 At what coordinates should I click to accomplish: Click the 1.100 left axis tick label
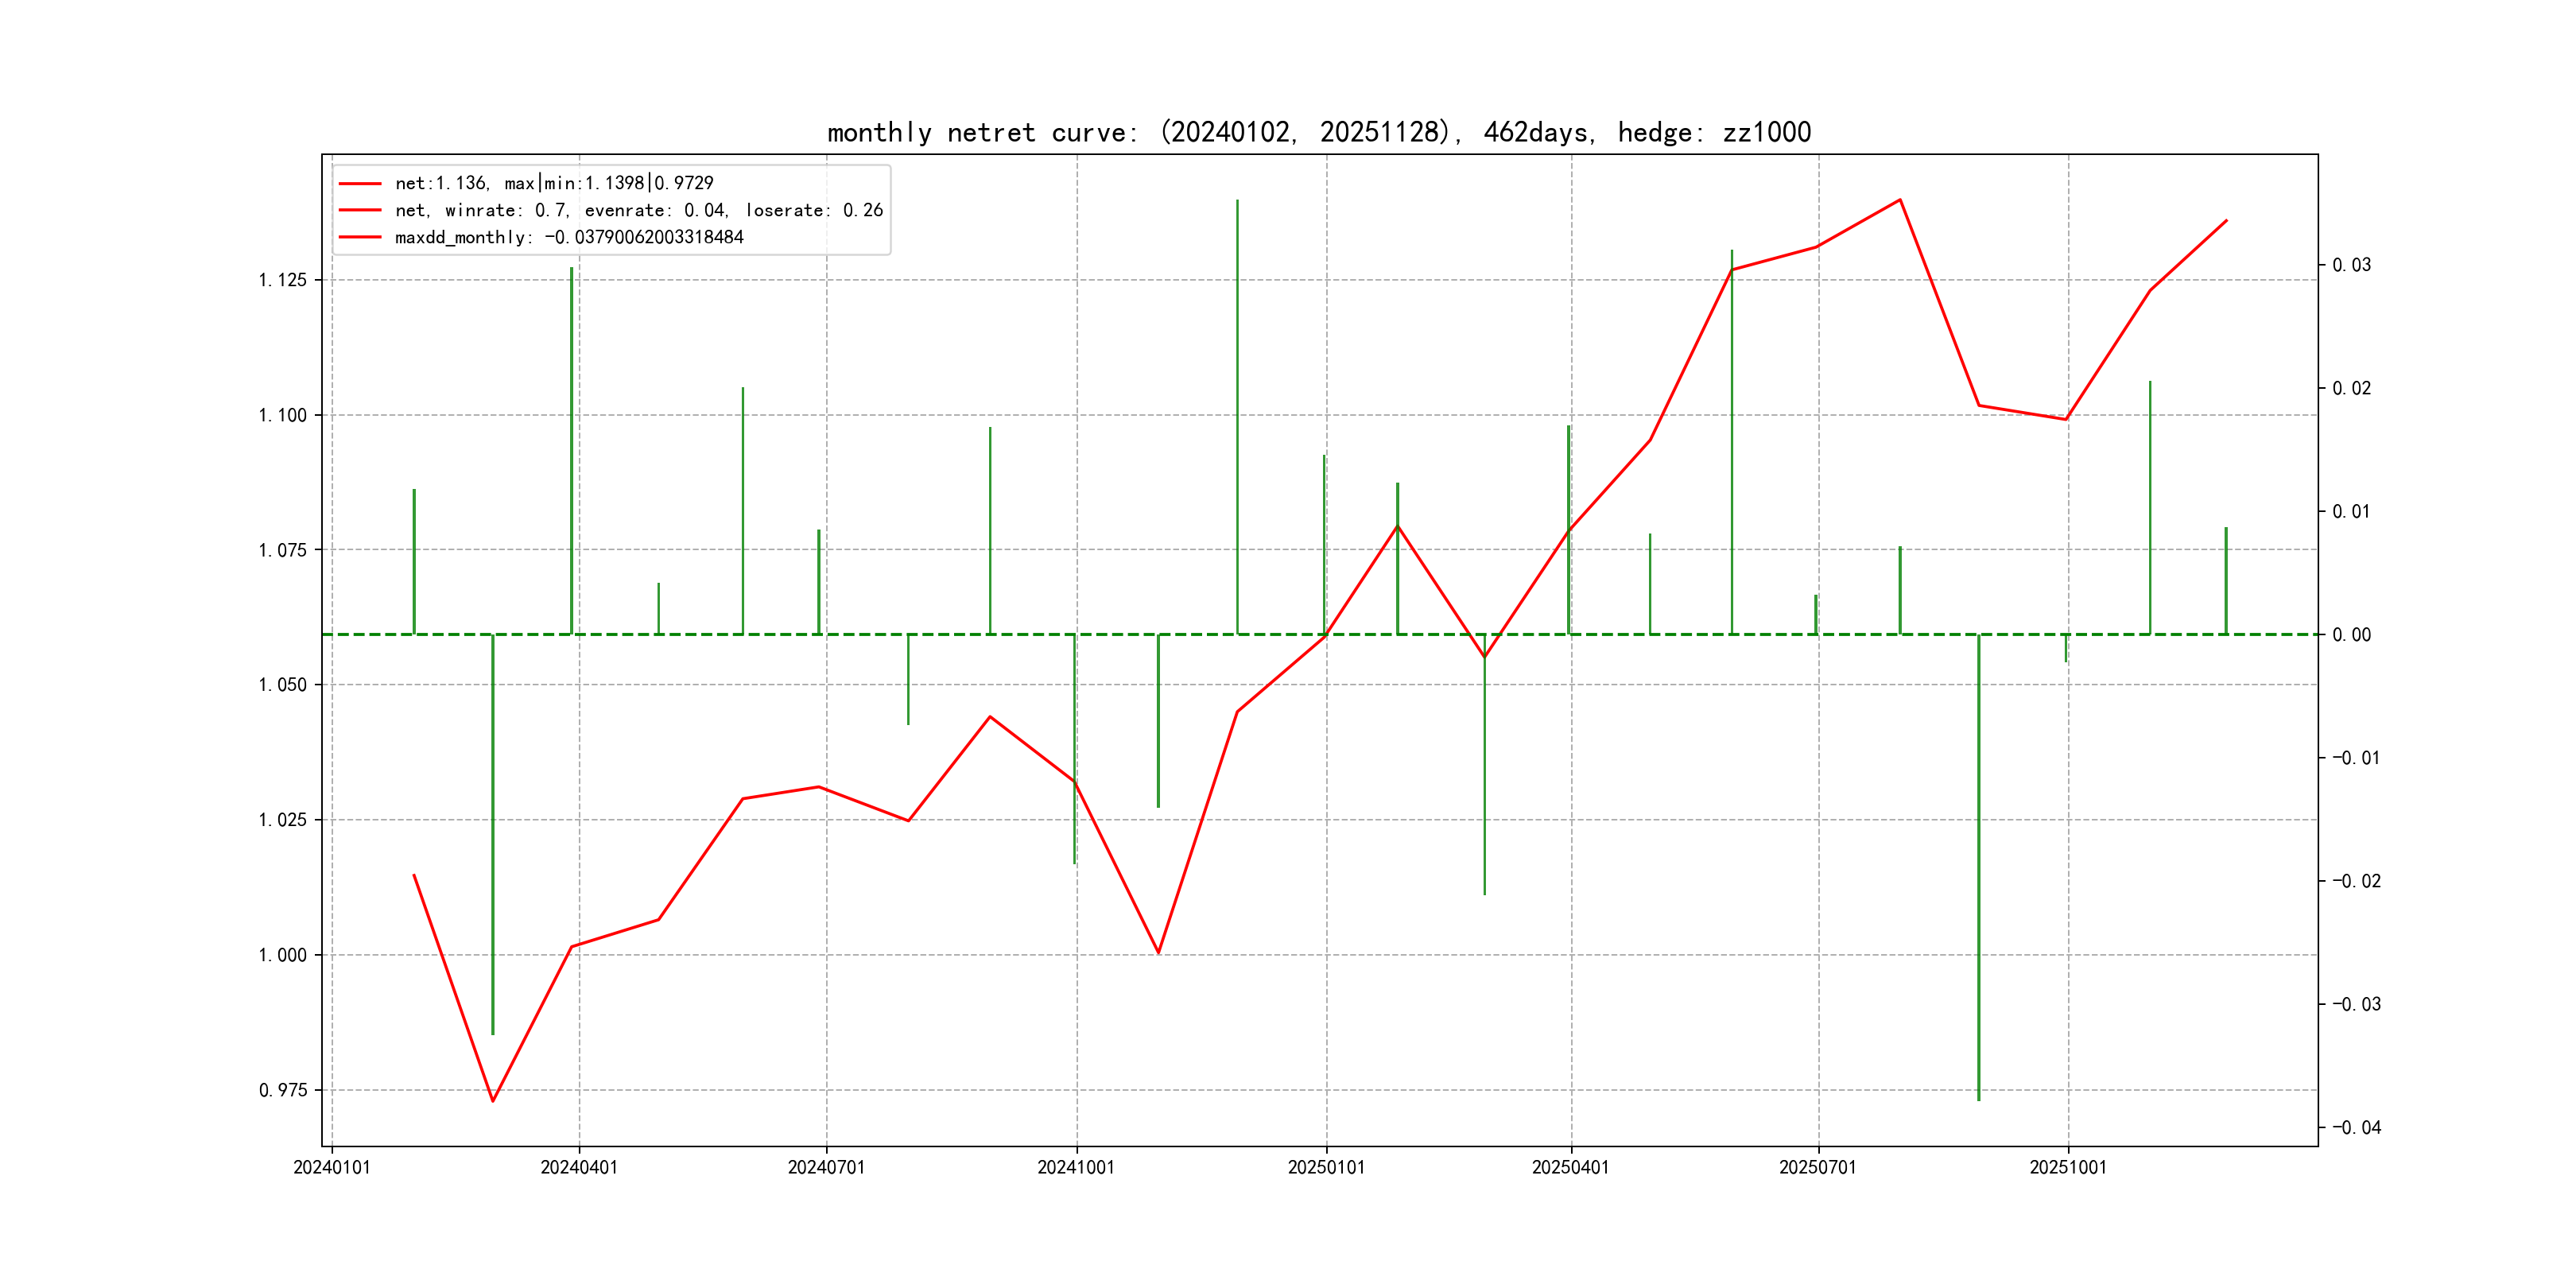pos(283,415)
